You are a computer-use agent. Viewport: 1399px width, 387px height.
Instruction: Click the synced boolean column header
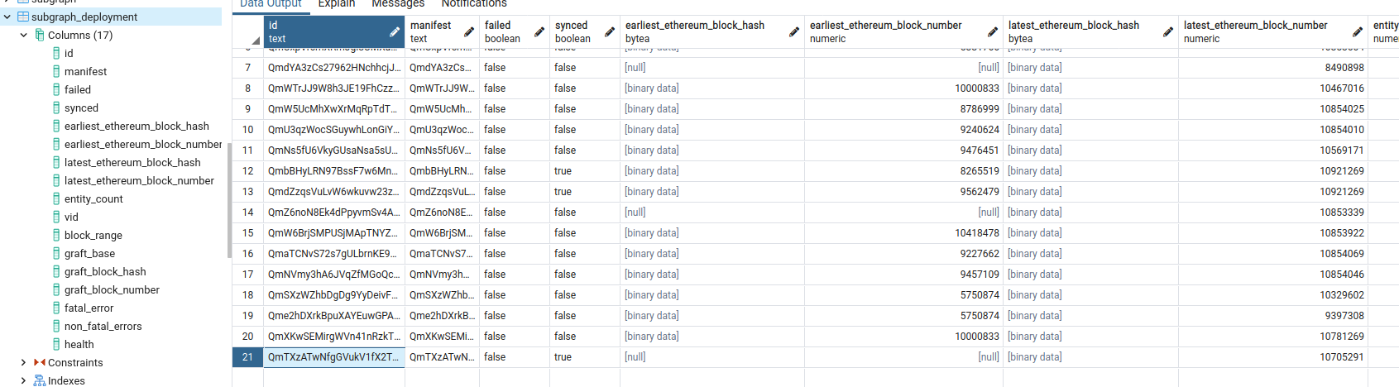coord(585,31)
